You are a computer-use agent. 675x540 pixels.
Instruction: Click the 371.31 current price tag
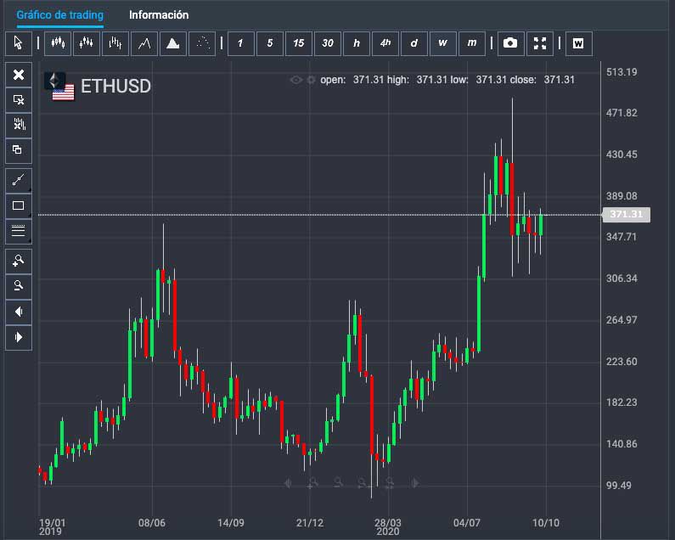627,215
